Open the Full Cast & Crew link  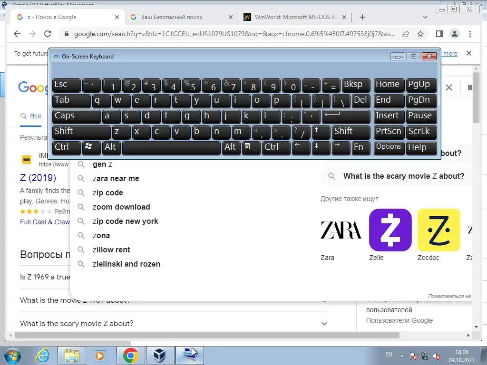coord(45,222)
